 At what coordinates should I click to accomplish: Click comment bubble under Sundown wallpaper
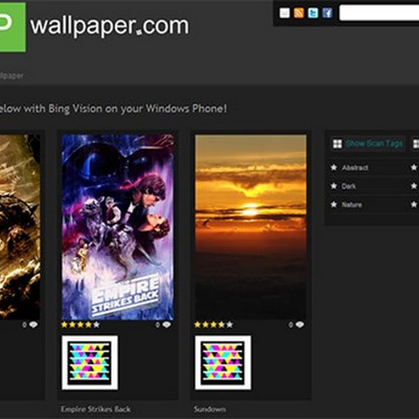click(x=300, y=325)
